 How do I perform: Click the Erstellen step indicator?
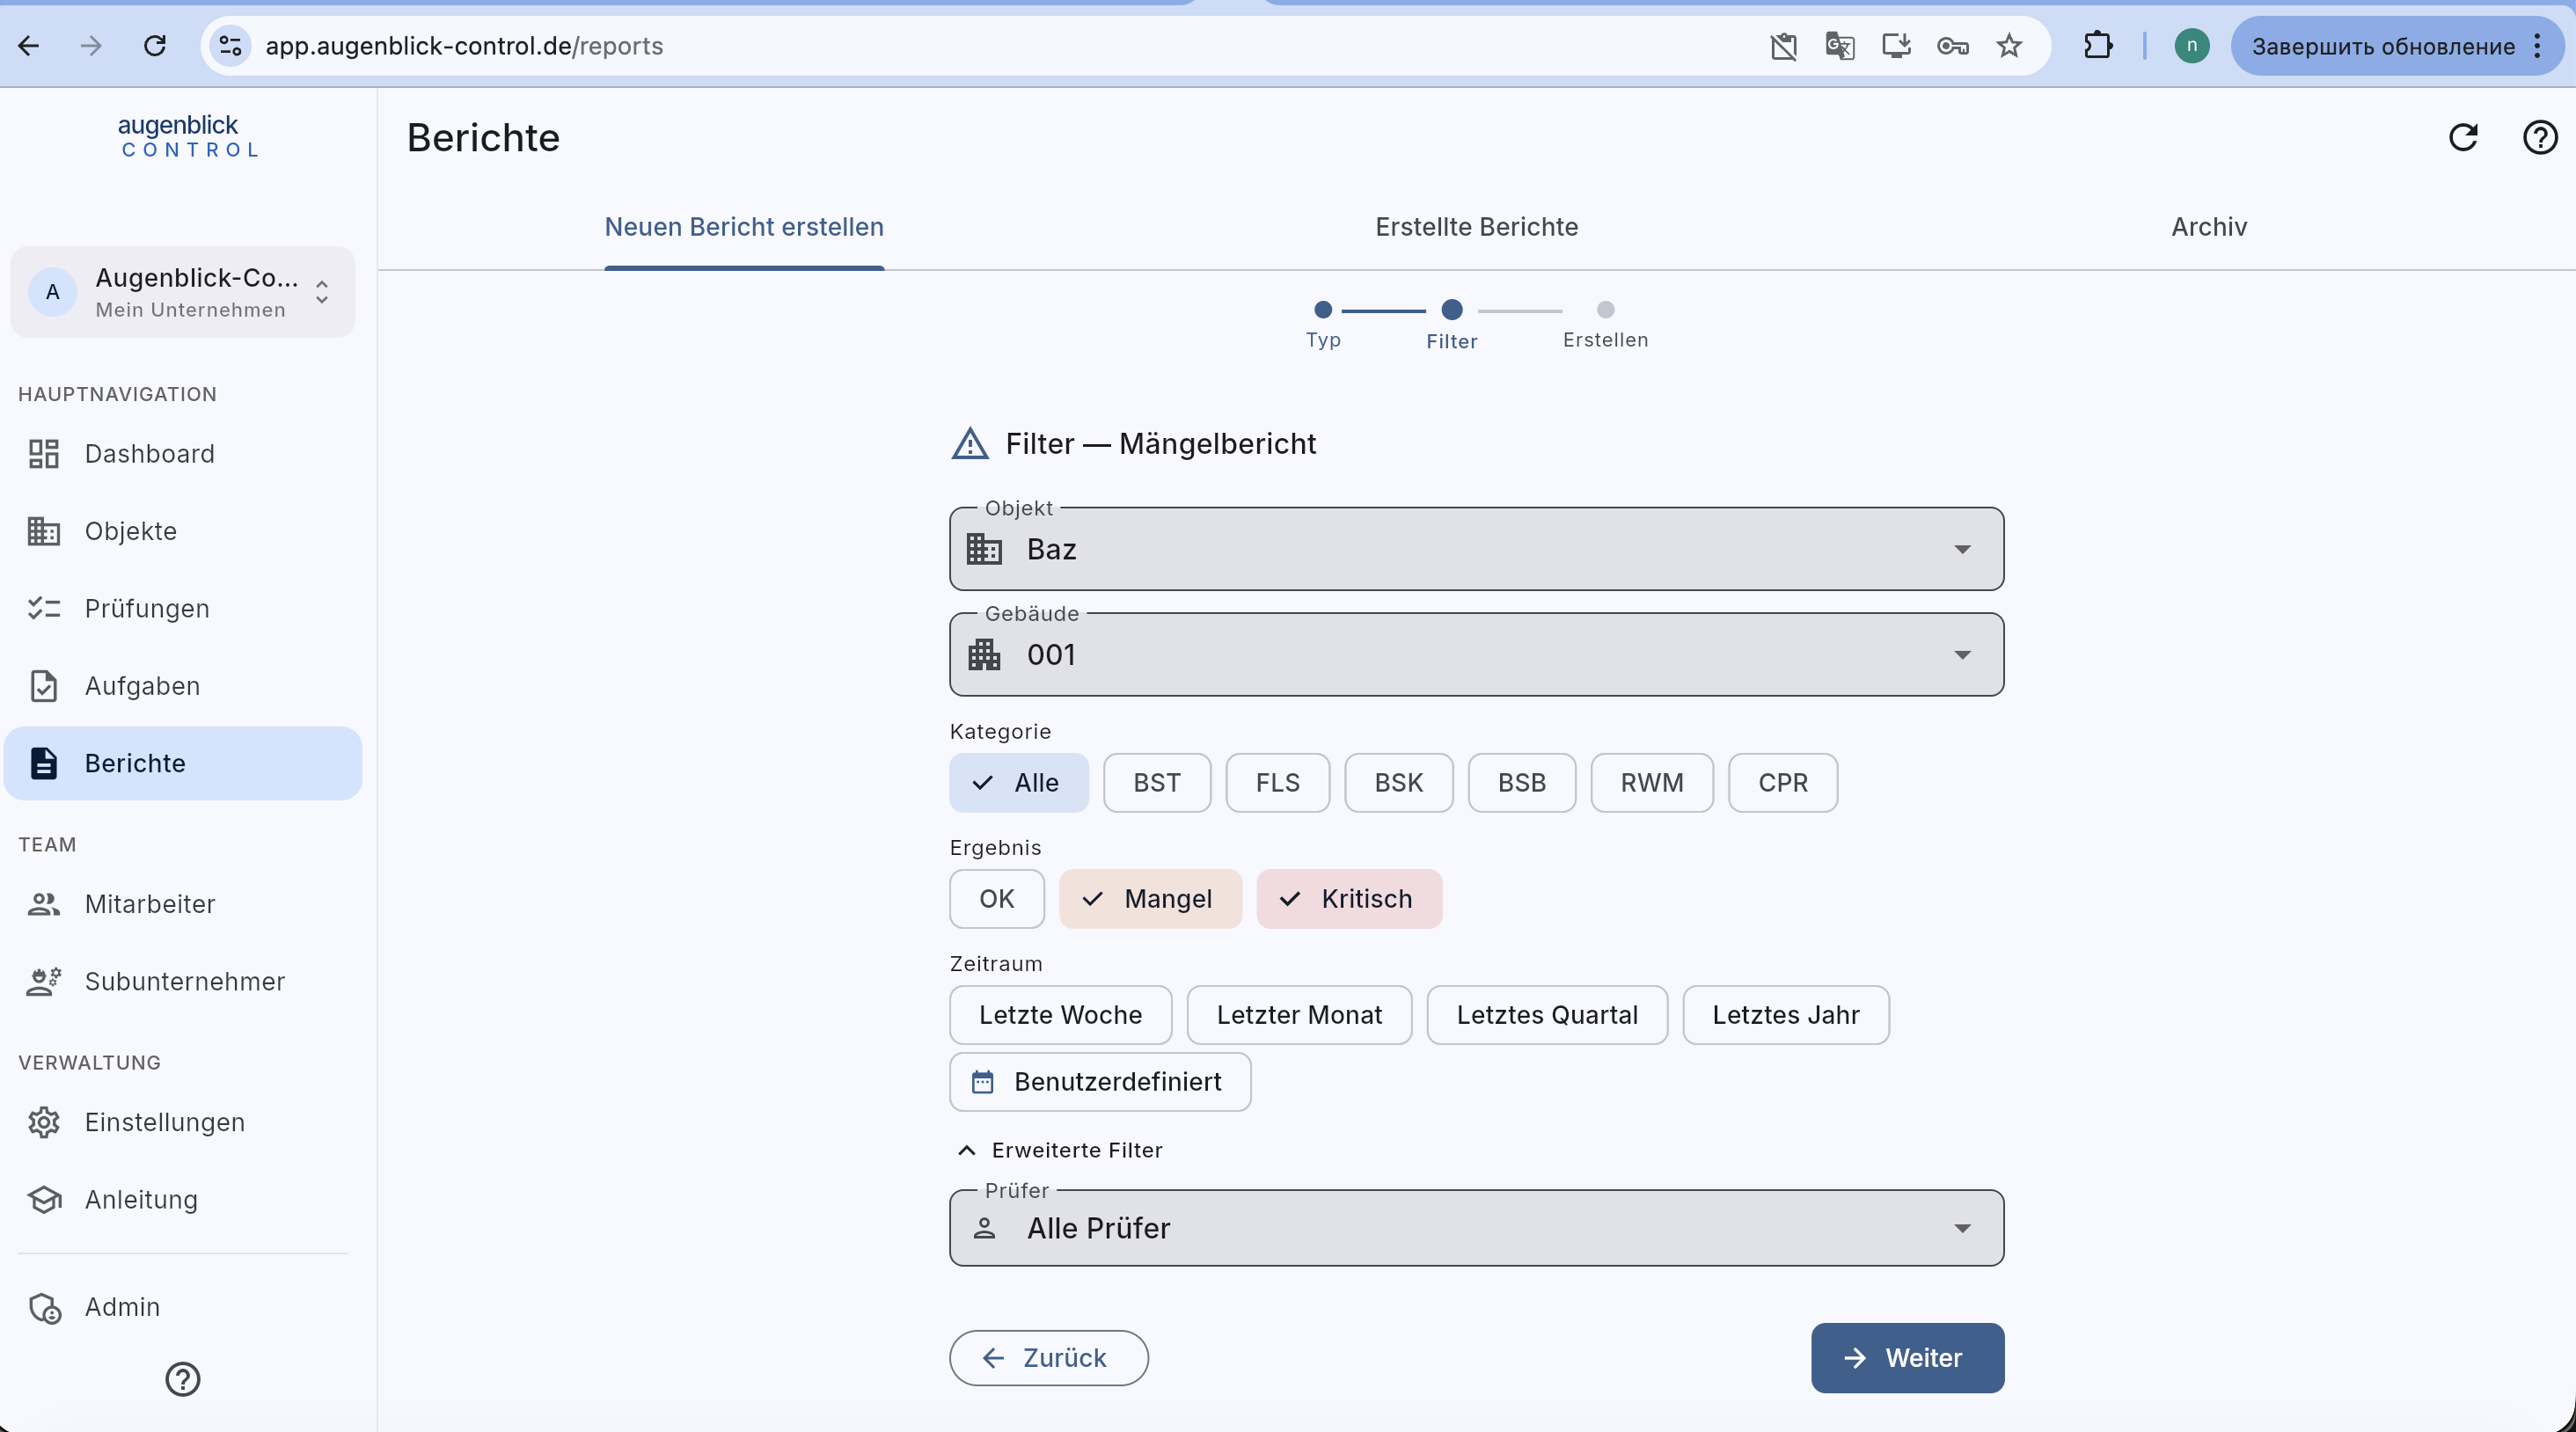tap(1605, 324)
